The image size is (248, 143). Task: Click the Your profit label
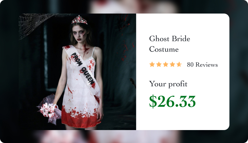(168, 84)
